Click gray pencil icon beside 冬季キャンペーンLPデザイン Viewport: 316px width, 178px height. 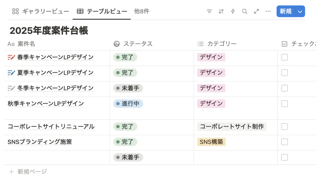click(x=11, y=88)
